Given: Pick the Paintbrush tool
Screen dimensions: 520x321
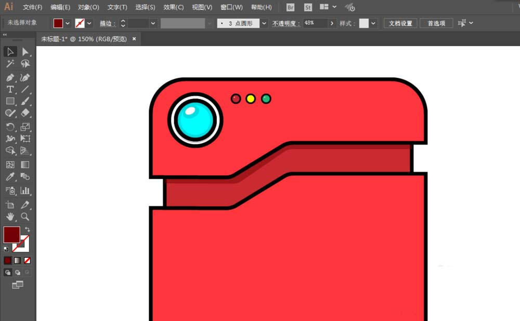Looking at the screenshot, I should (x=25, y=101).
